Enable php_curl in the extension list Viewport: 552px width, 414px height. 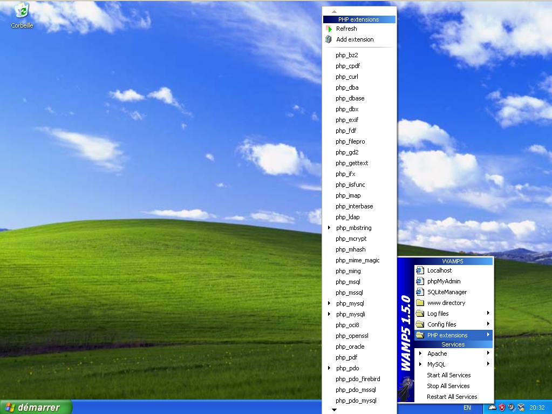tap(346, 77)
